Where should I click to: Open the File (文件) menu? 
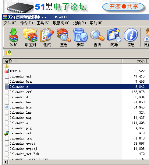10,23
